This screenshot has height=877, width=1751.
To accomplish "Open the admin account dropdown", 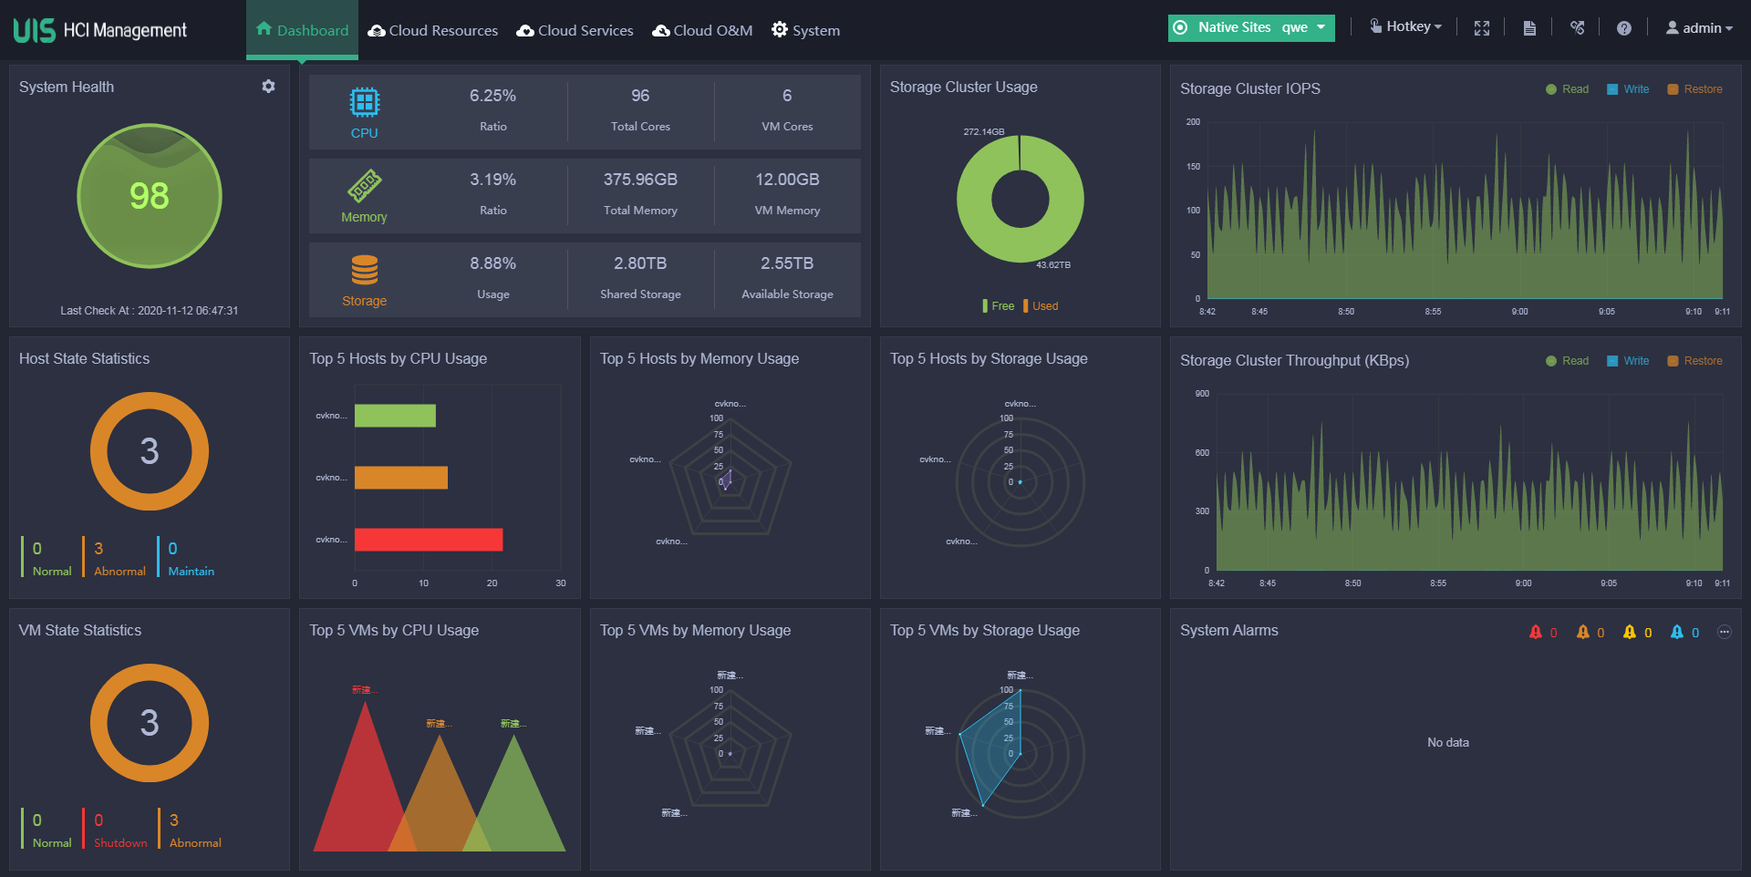I will 1698,27.
